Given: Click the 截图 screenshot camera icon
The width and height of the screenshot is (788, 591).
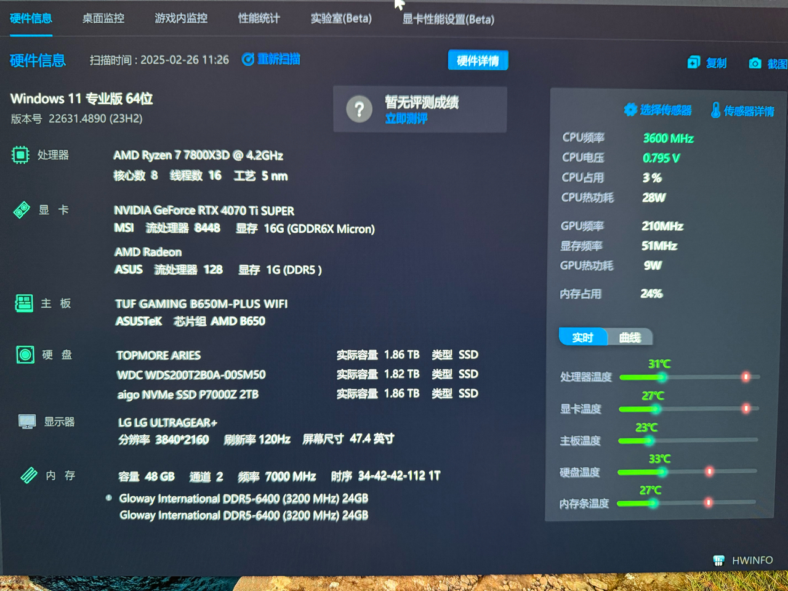Looking at the screenshot, I should (754, 62).
